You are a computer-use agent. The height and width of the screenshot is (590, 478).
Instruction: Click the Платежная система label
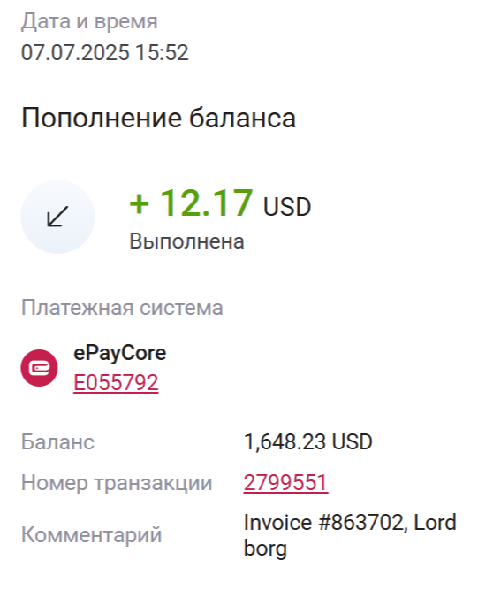coord(122,308)
